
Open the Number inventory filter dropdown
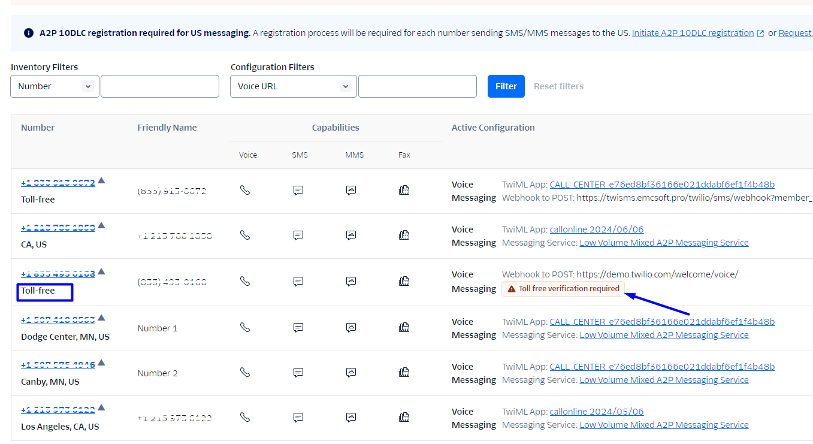pos(55,86)
